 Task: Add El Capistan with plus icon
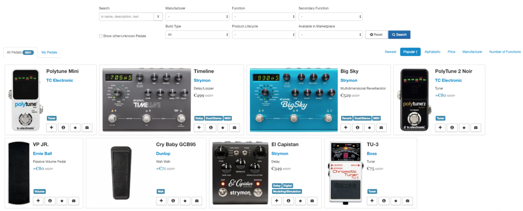point(277,201)
